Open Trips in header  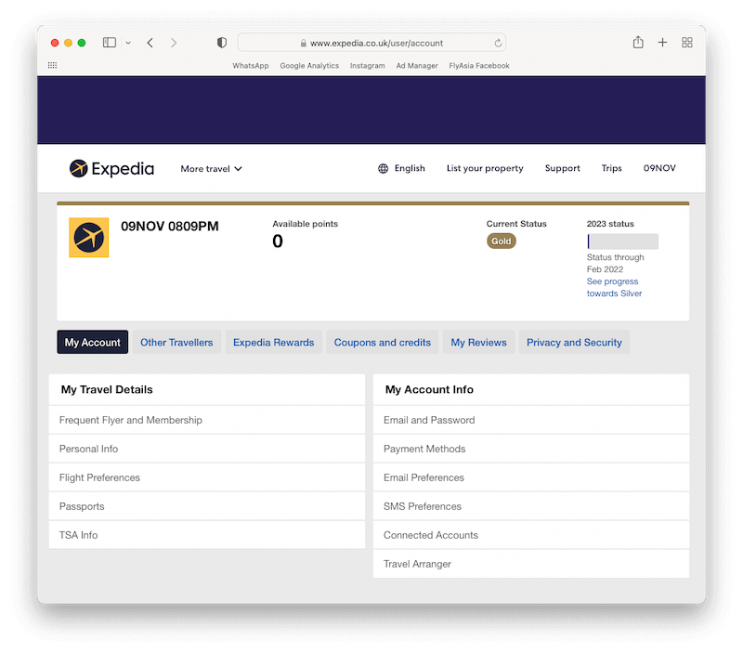click(611, 168)
